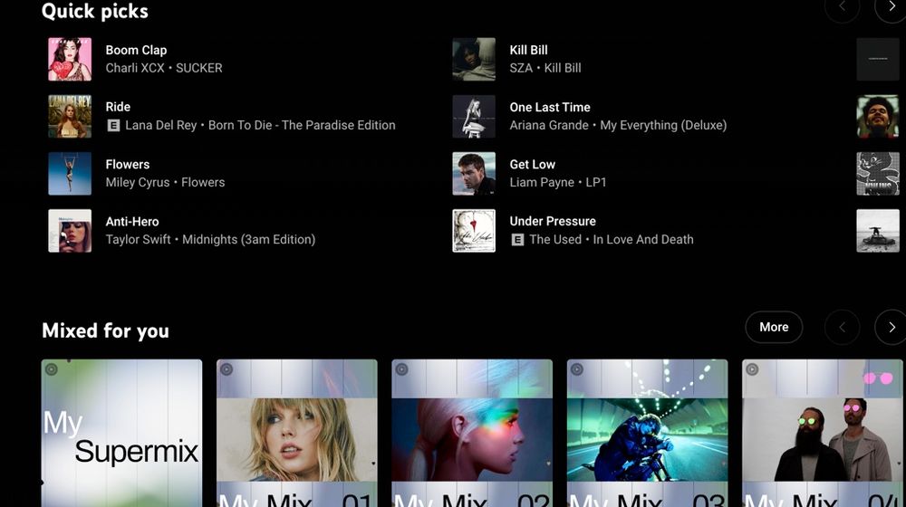
Task: Open Ariana Grande • My Everything (Deluxe) line
Action: (x=618, y=125)
